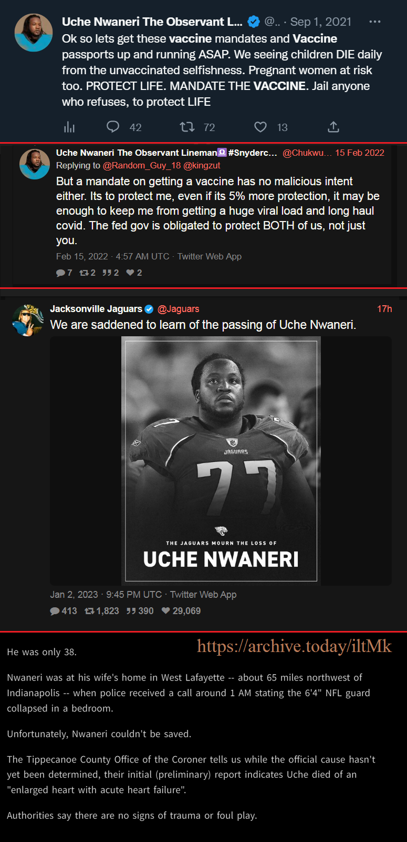Like the first tweet with heart icon

[x=260, y=127]
